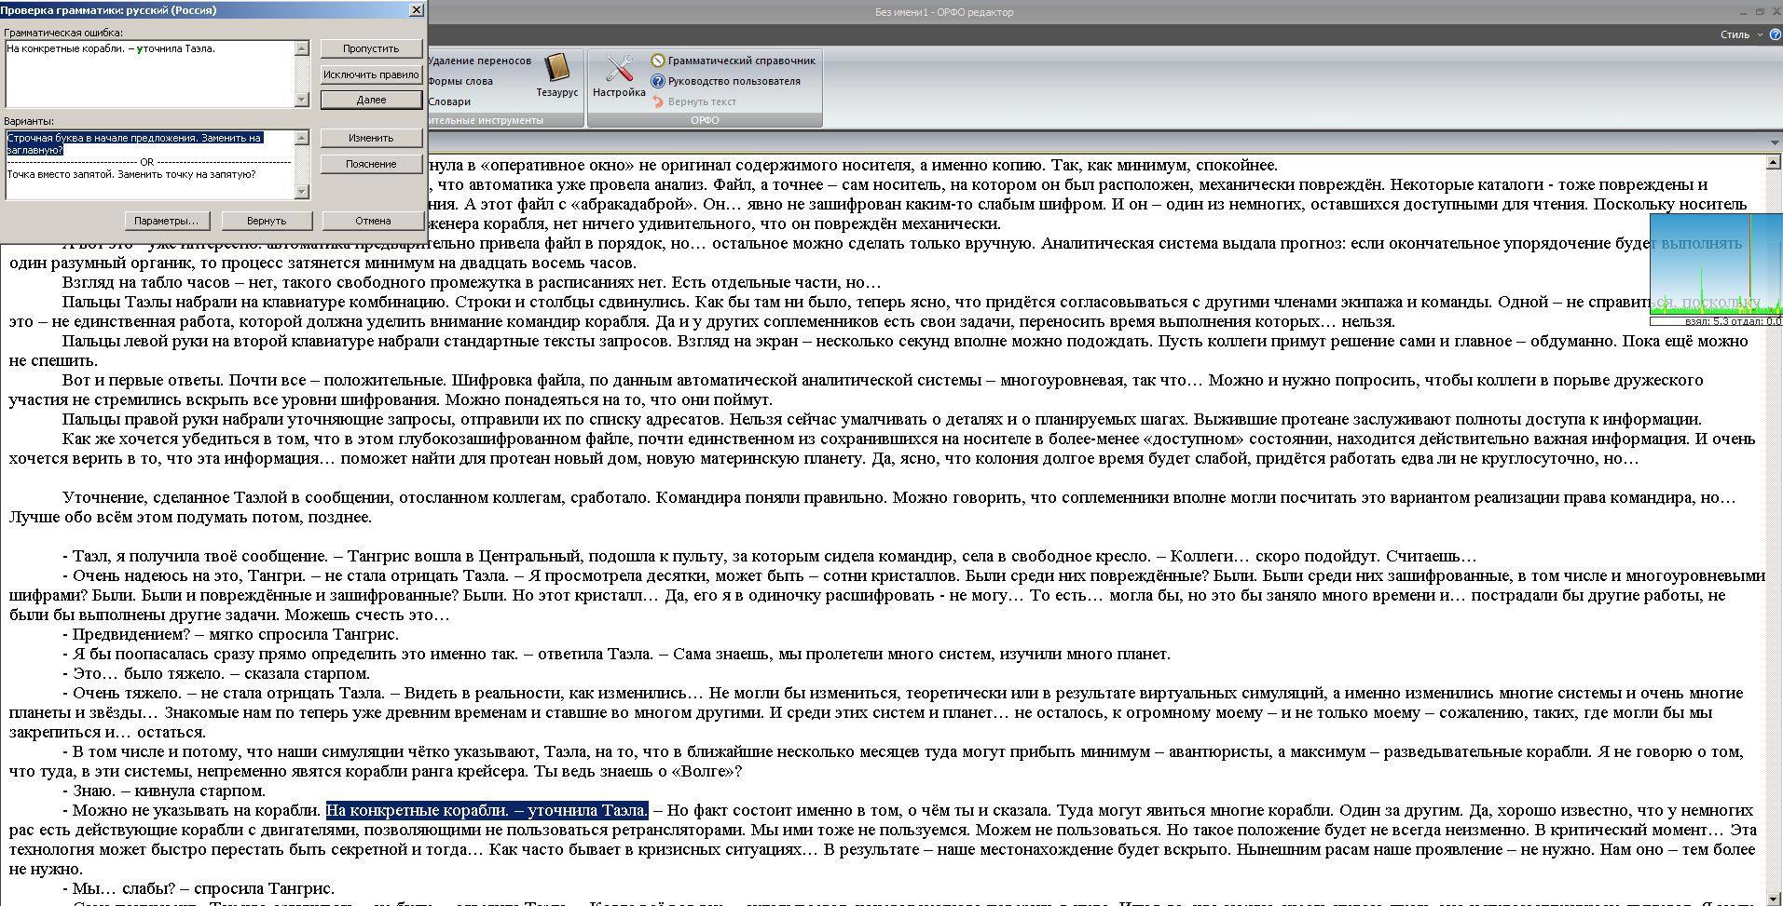The height and width of the screenshot is (906, 1783).
Task: Click the Исключить правило button
Action: pos(371,74)
